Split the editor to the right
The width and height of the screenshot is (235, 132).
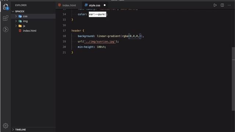222,5
